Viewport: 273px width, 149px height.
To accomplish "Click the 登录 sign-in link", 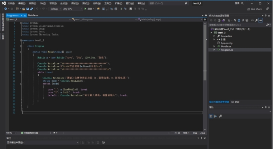I will click(x=237, y=3).
